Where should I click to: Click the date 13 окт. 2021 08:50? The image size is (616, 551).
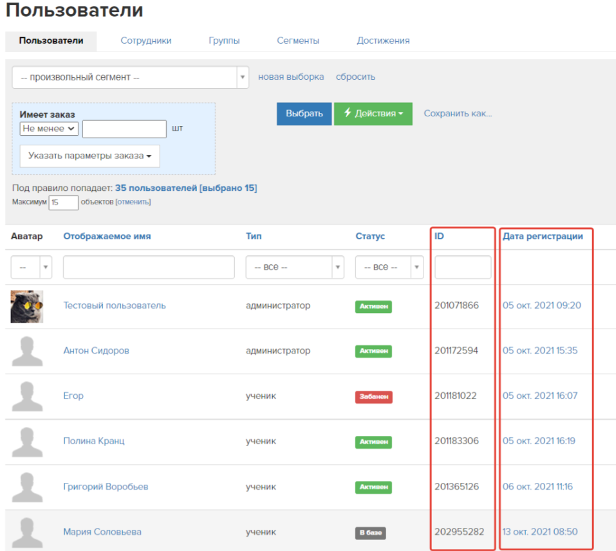[540, 532]
